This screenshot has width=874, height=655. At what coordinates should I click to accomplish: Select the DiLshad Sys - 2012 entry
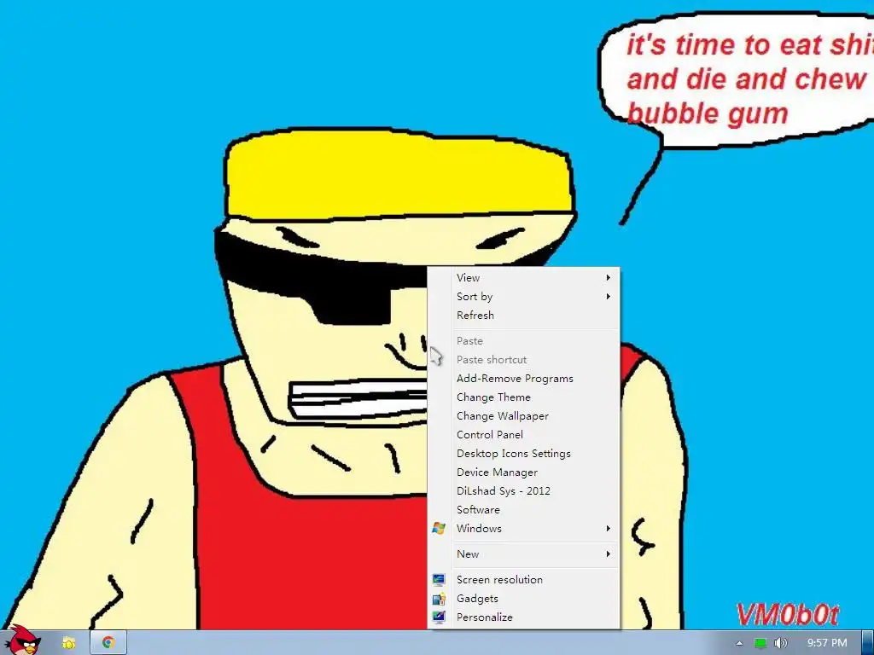(x=523, y=491)
